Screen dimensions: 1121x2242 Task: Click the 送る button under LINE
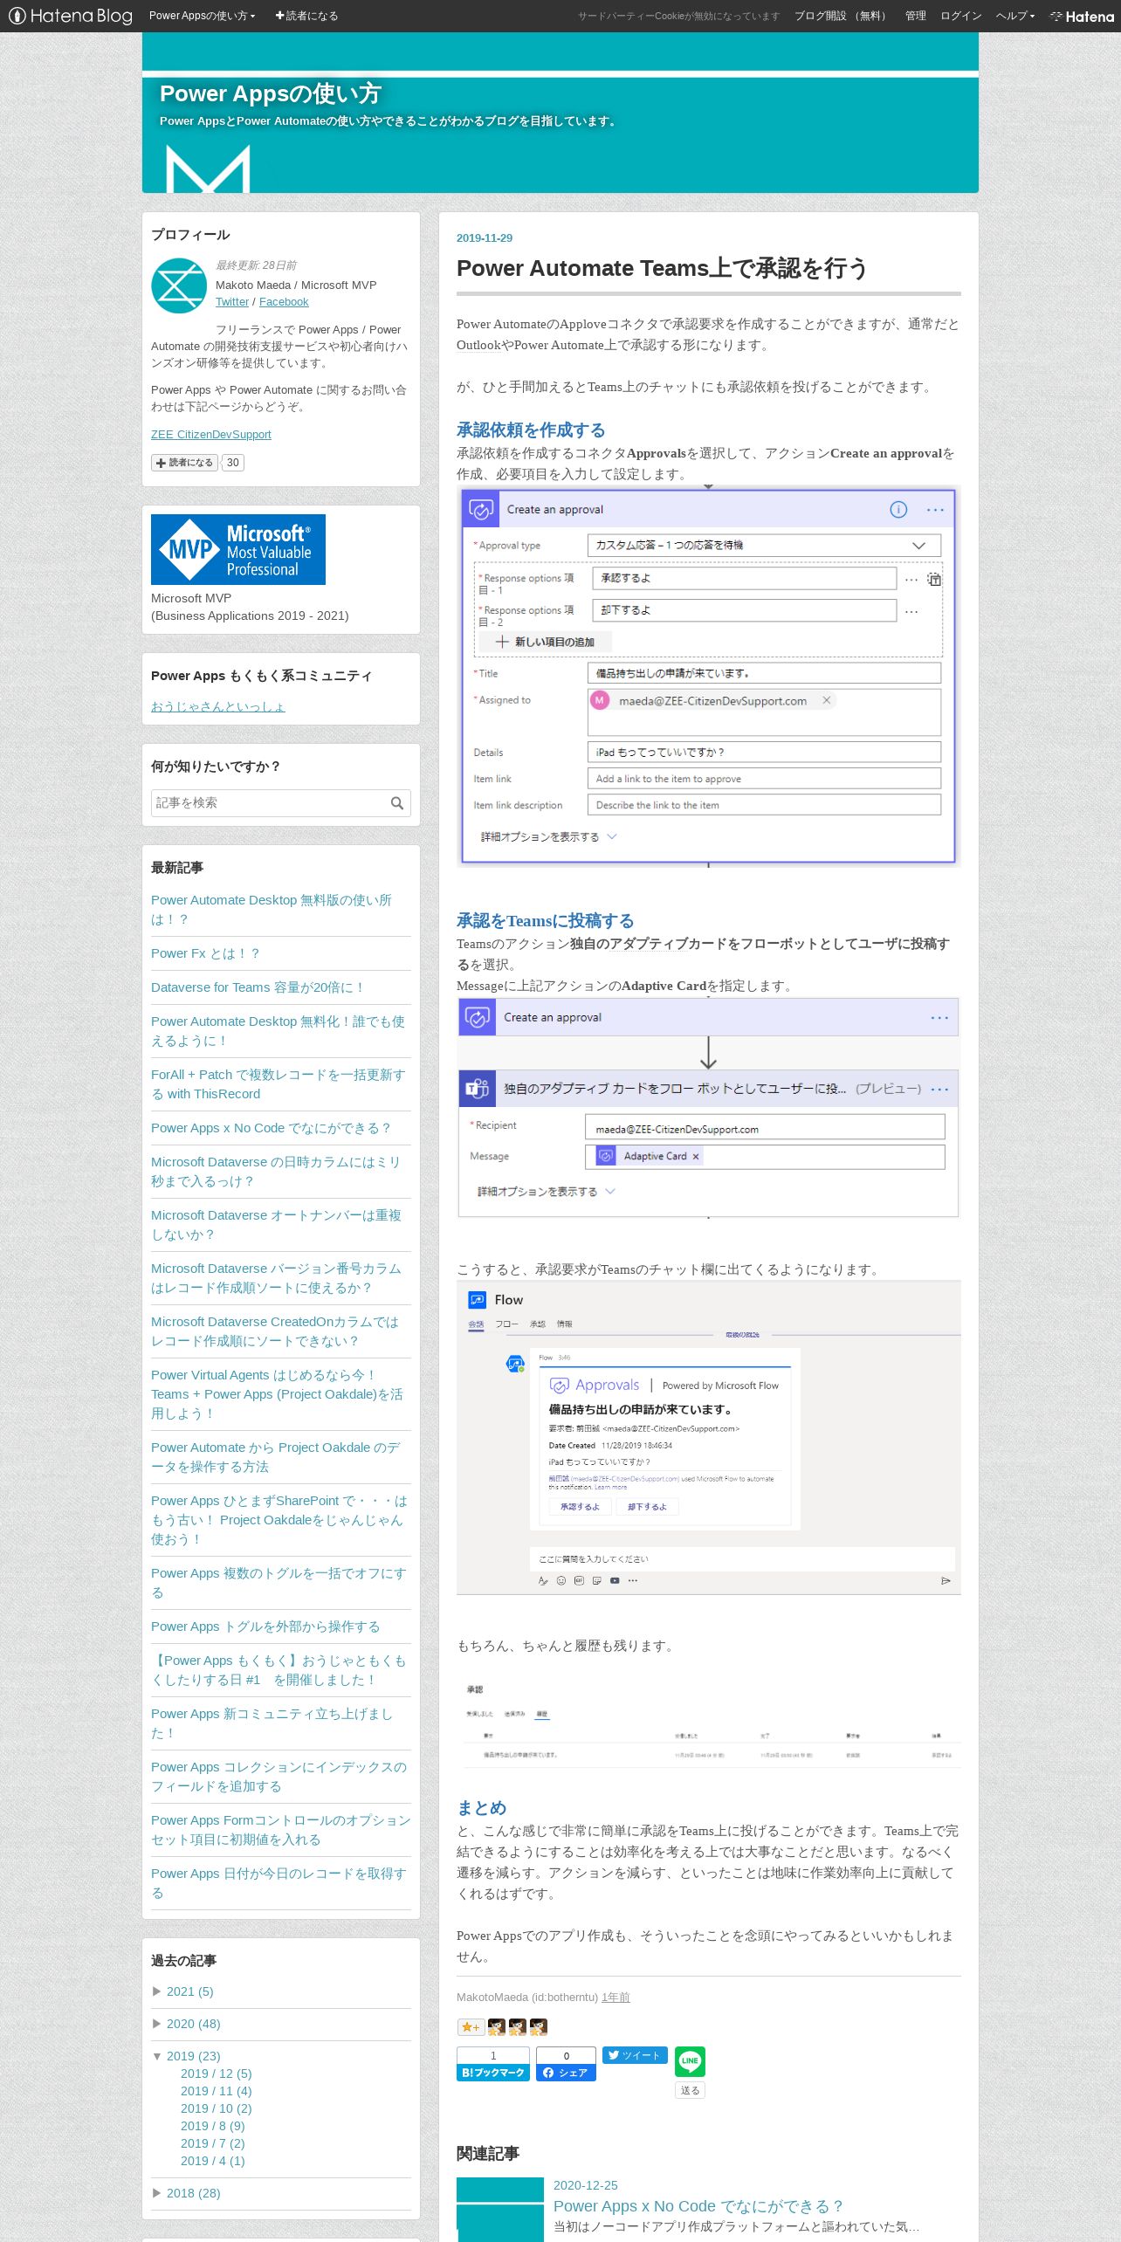[x=690, y=2090]
